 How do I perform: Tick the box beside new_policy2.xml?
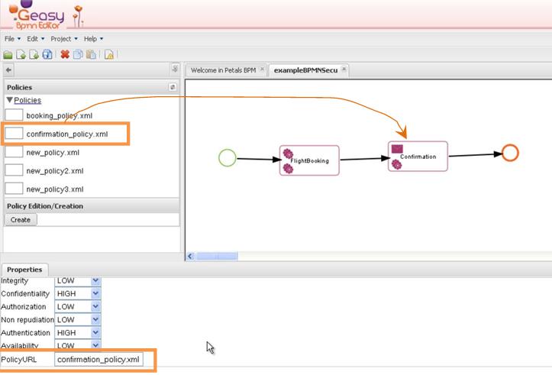(14, 170)
